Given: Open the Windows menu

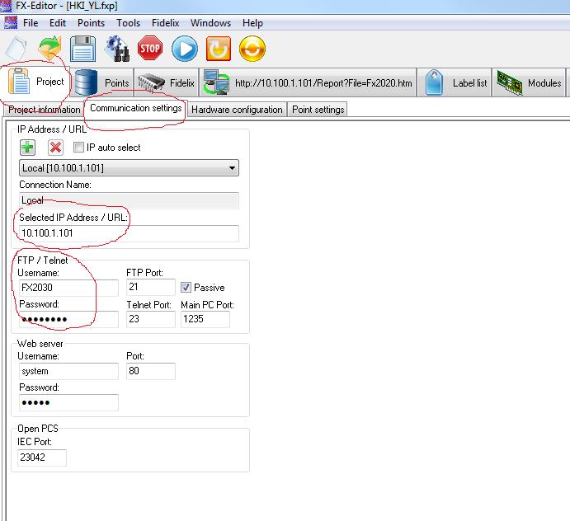Looking at the screenshot, I should click(x=210, y=23).
